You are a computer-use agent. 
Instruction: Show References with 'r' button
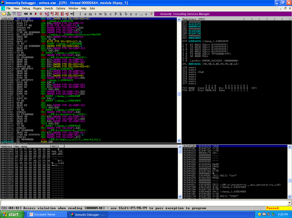coord(136,14)
